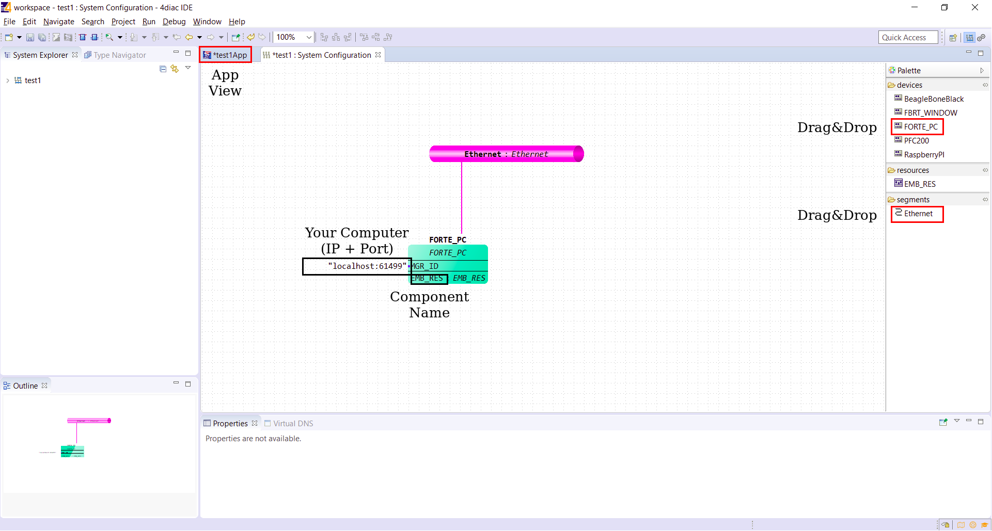The height and width of the screenshot is (531, 992).
Task: Open the Deployment perspective gears icon
Action: 981,38
